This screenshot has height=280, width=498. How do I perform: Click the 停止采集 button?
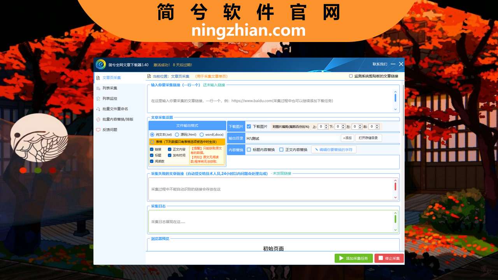click(389, 258)
